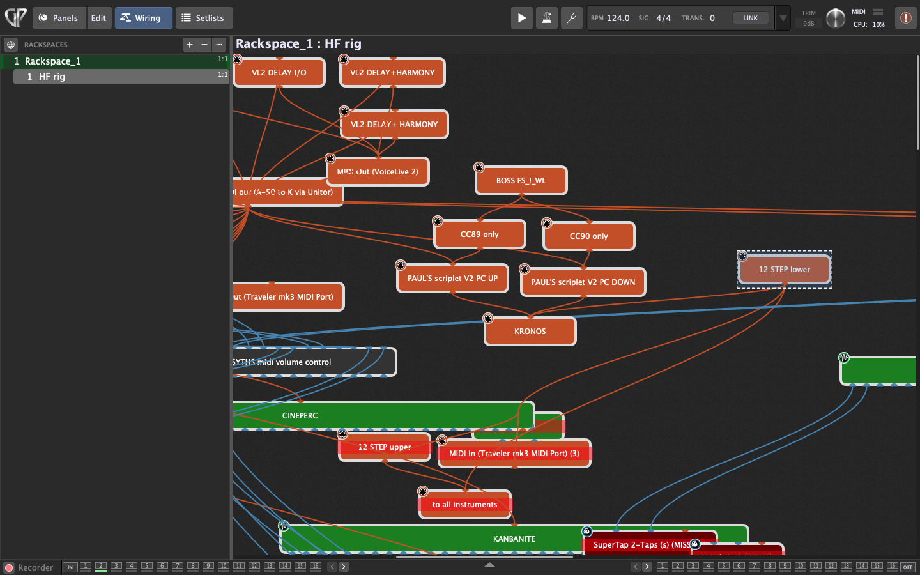The height and width of the screenshot is (575, 920).
Task: Select the BOSS FS_I_WL block
Action: coord(521,181)
